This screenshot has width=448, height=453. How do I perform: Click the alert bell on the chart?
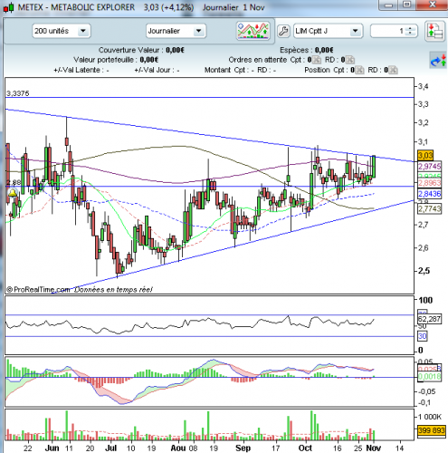13,193
